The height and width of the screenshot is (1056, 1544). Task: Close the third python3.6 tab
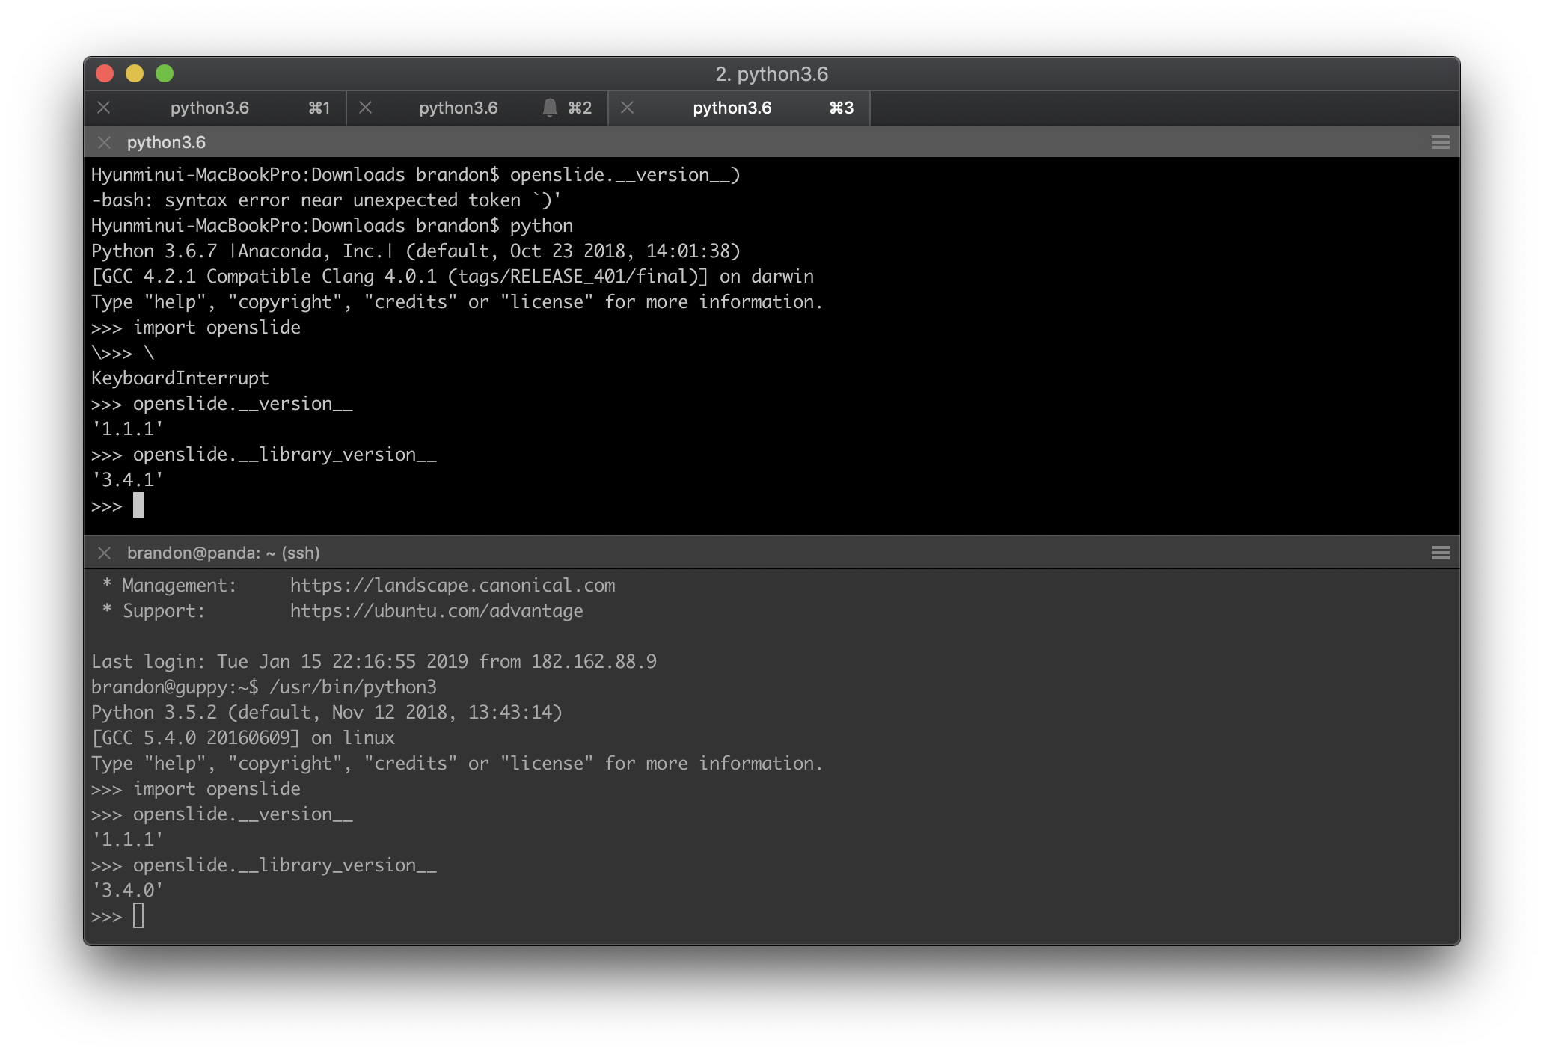point(626,108)
